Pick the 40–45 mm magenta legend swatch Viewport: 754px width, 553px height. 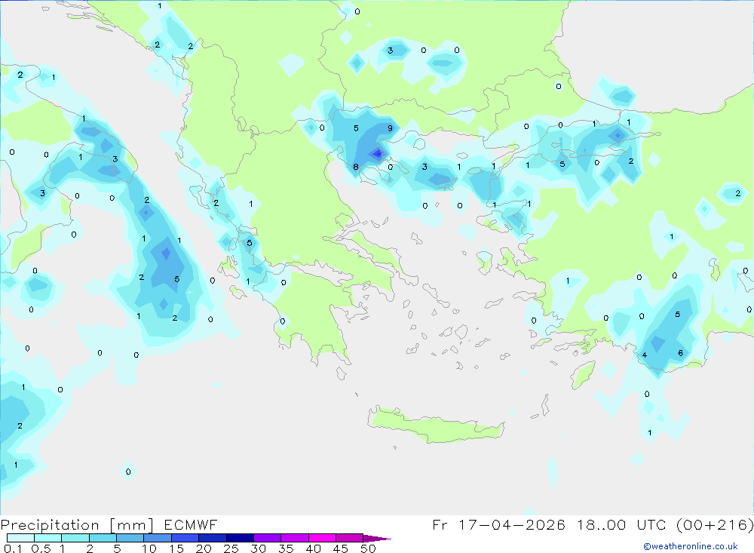click(x=322, y=538)
